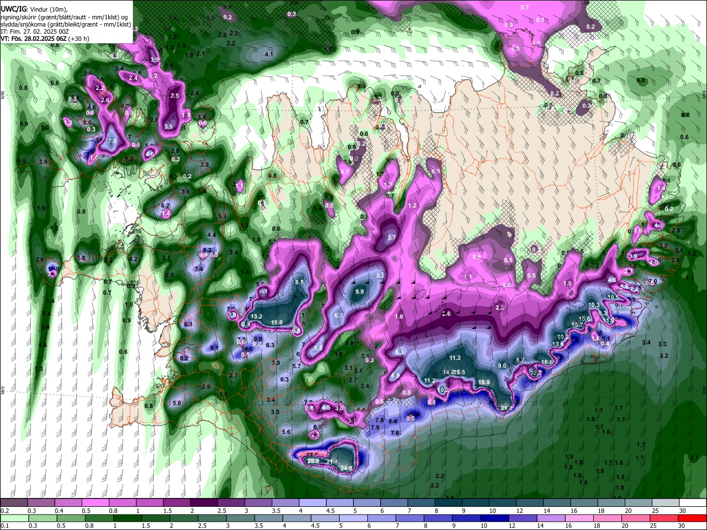Click the 25.8 precipitation value on the map
The height and width of the screenshot is (530, 707).
(313, 461)
